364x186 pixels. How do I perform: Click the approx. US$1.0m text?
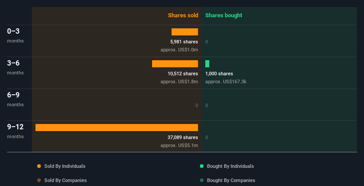pos(179,50)
